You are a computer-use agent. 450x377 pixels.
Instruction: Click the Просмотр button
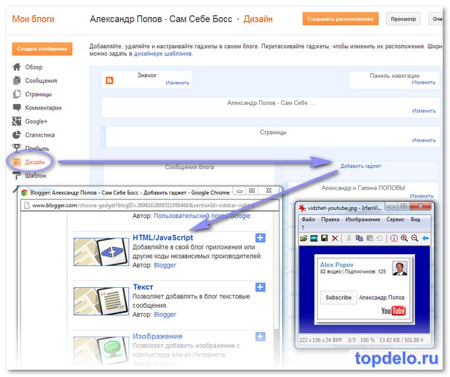(403, 19)
